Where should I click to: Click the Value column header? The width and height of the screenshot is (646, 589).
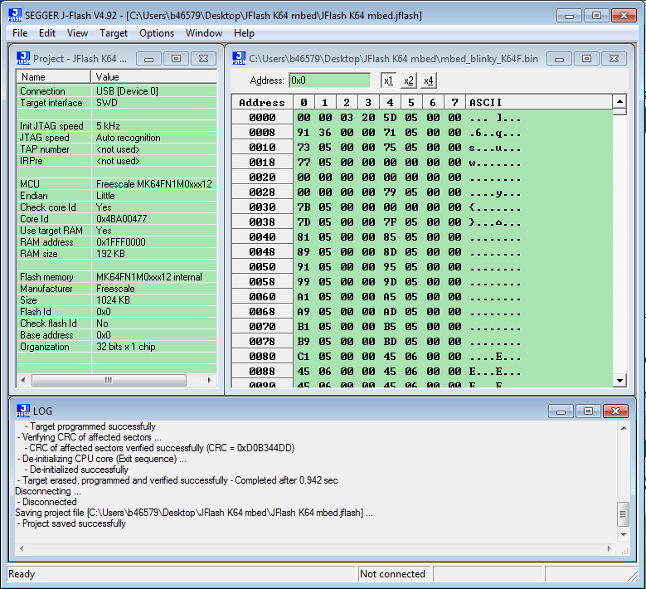tap(154, 77)
